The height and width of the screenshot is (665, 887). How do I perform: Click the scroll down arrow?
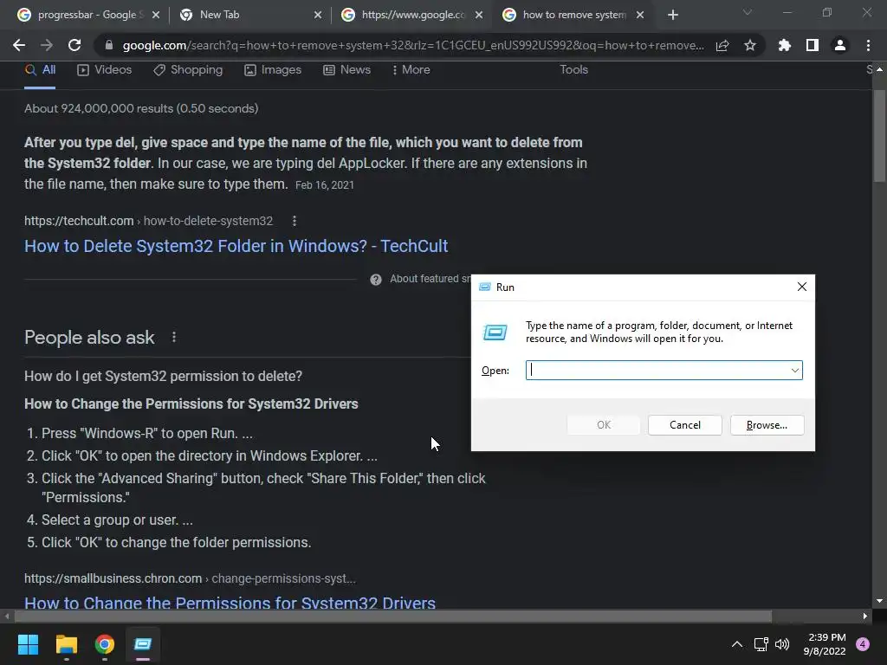[x=879, y=601]
